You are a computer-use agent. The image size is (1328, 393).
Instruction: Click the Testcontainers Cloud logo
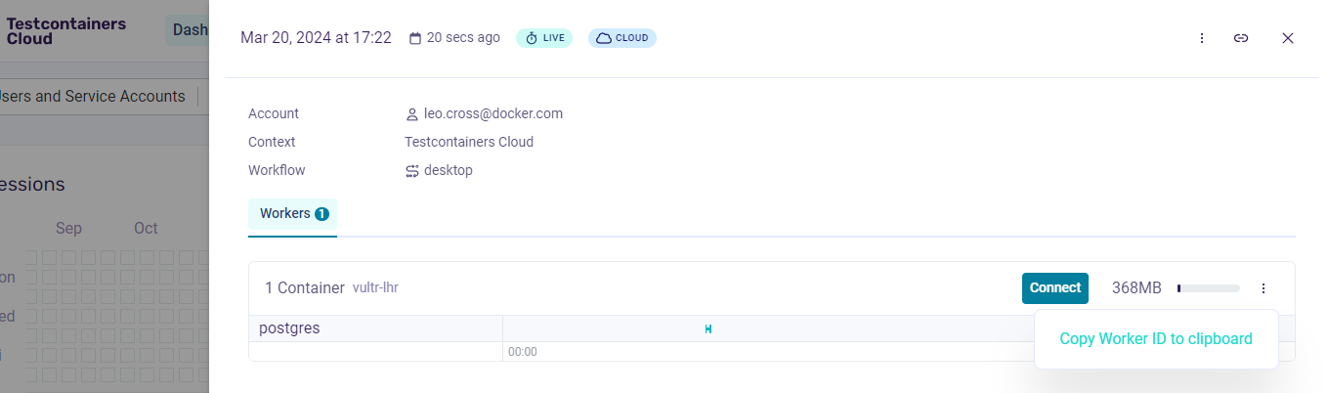point(66,31)
